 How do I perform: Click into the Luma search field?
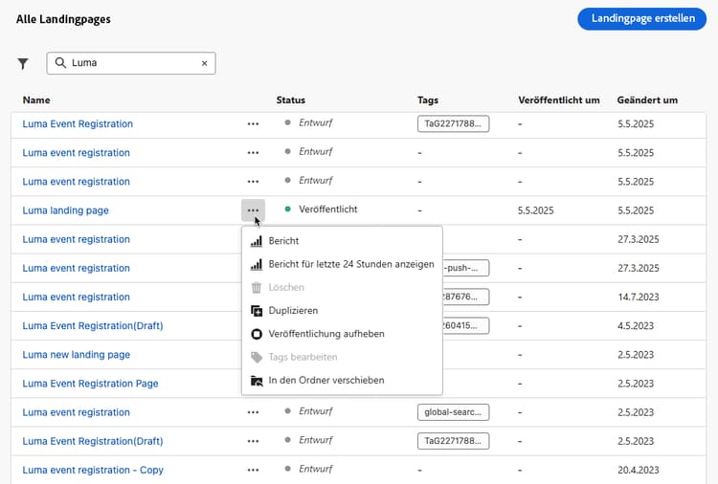click(x=134, y=64)
